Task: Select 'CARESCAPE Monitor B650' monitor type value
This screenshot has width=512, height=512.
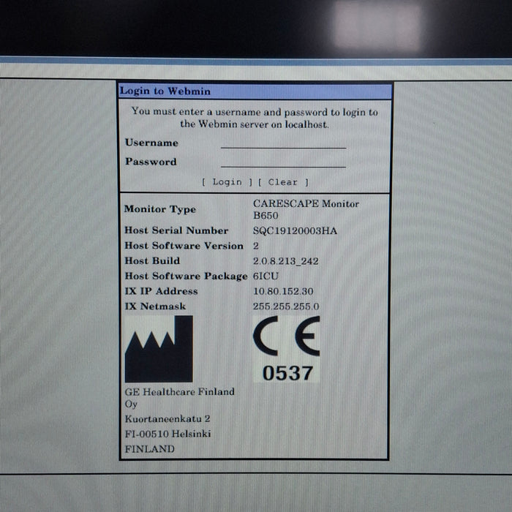Action: [306, 210]
